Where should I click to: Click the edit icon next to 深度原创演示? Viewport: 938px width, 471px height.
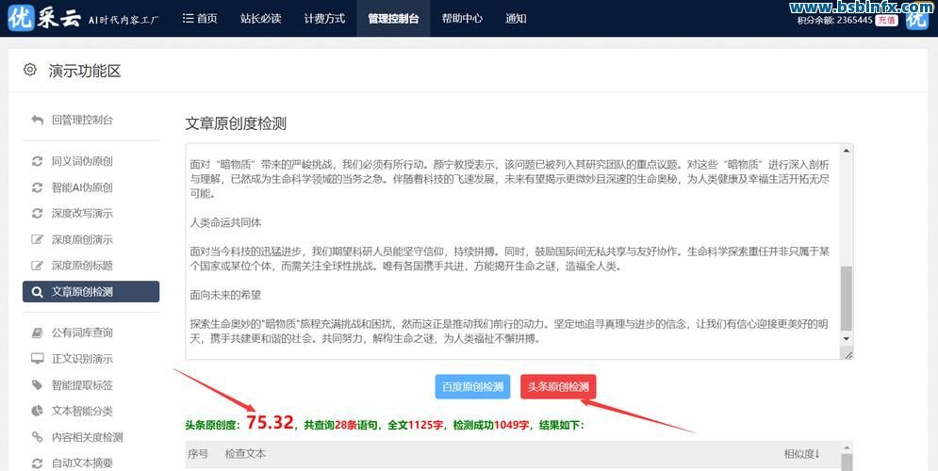click(x=37, y=239)
